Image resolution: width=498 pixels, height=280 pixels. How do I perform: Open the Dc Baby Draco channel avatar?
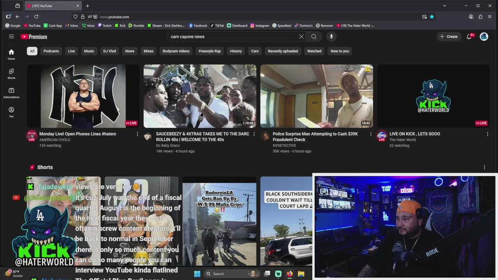tap(148, 136)
